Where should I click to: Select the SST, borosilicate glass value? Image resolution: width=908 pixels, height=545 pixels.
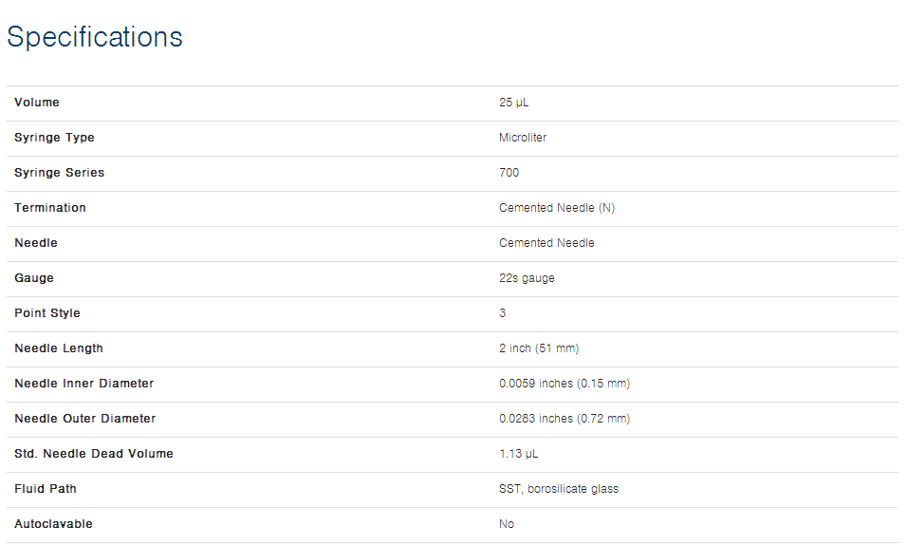coord(559,489)
